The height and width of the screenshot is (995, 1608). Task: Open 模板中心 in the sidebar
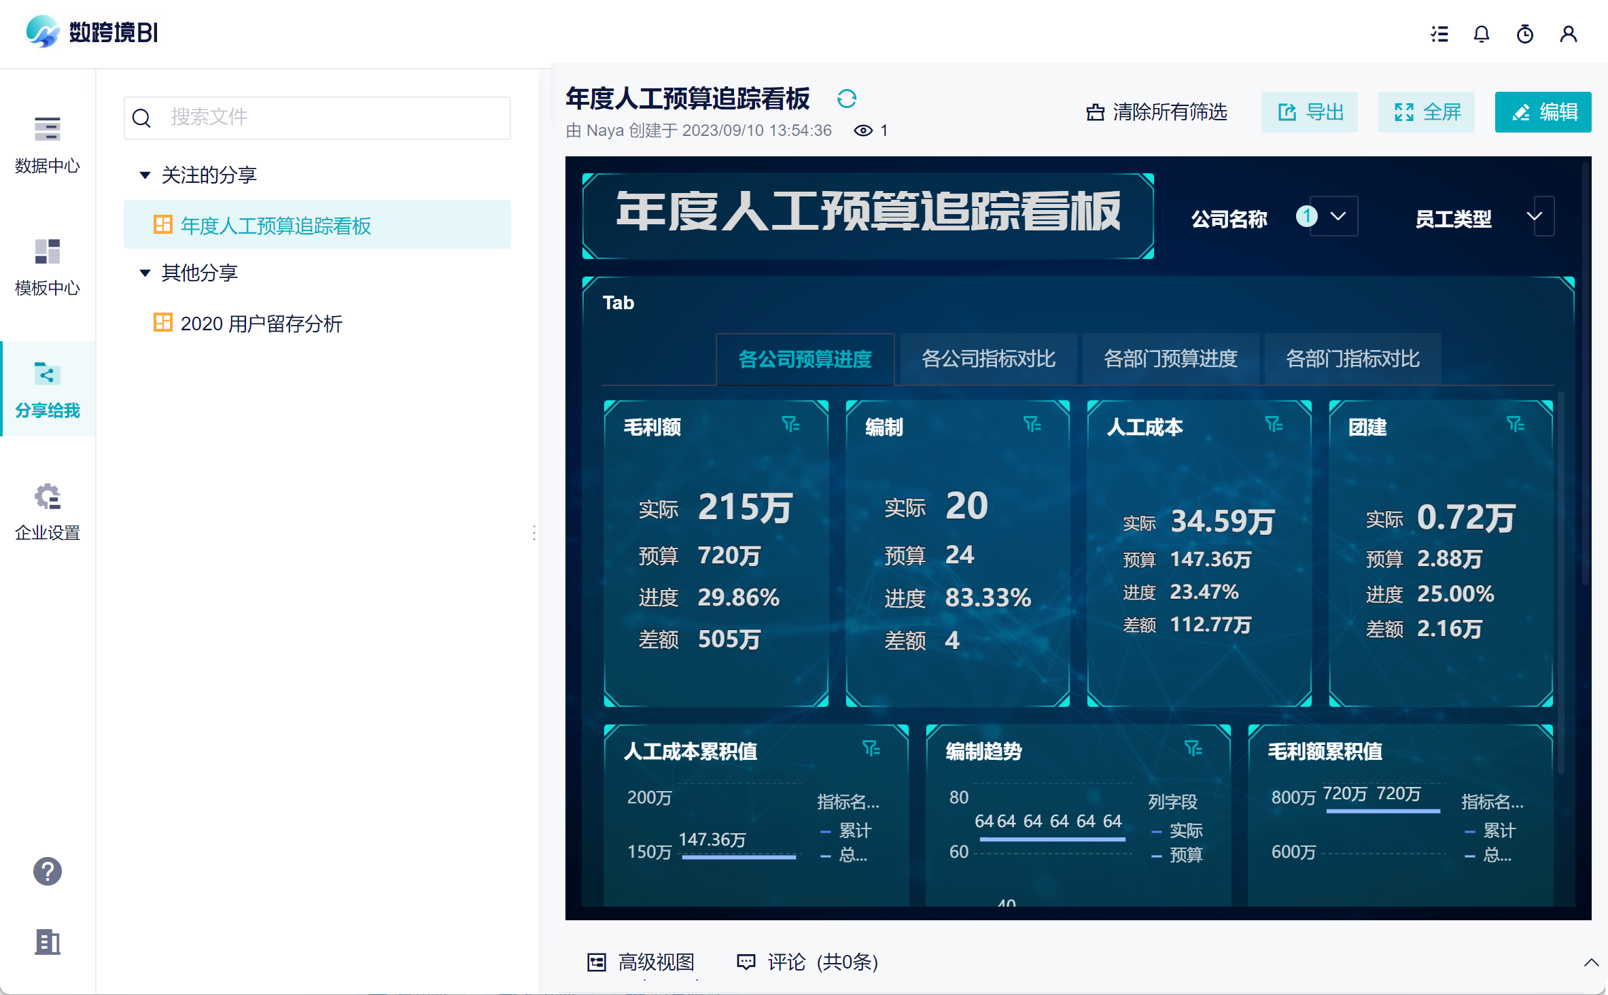point(48,267)
